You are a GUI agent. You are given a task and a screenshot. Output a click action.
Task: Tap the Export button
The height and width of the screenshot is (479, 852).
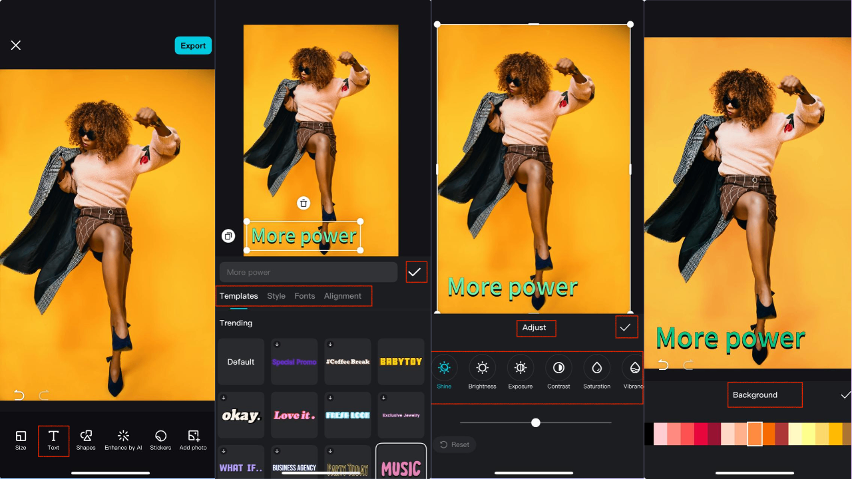click(193, 45)
